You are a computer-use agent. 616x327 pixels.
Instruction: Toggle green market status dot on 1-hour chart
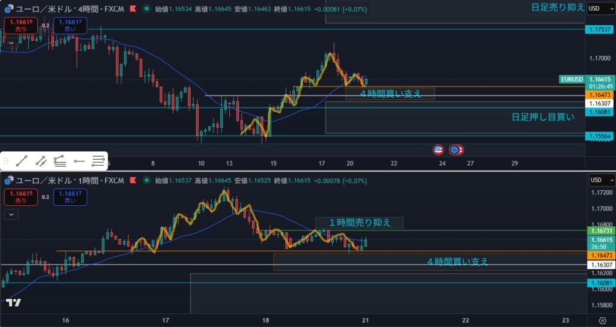pos(146,180)
